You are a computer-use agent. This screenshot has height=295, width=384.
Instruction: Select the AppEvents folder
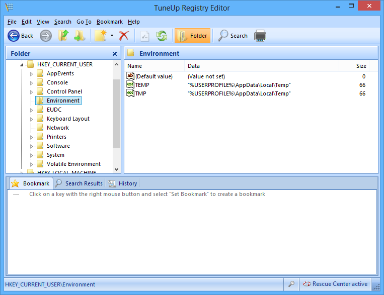(x=60, y=73)
